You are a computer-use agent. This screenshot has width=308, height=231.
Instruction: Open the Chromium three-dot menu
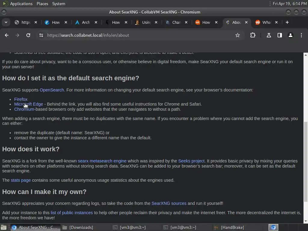[x=301, y=35]
